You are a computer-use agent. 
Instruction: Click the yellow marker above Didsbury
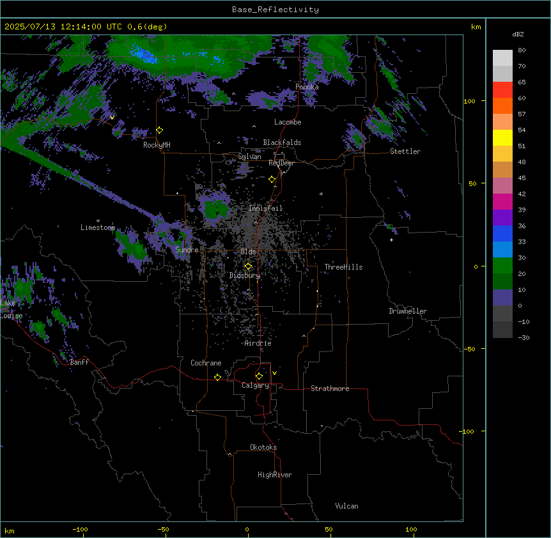pyautogui.click(x=248, y=266)
